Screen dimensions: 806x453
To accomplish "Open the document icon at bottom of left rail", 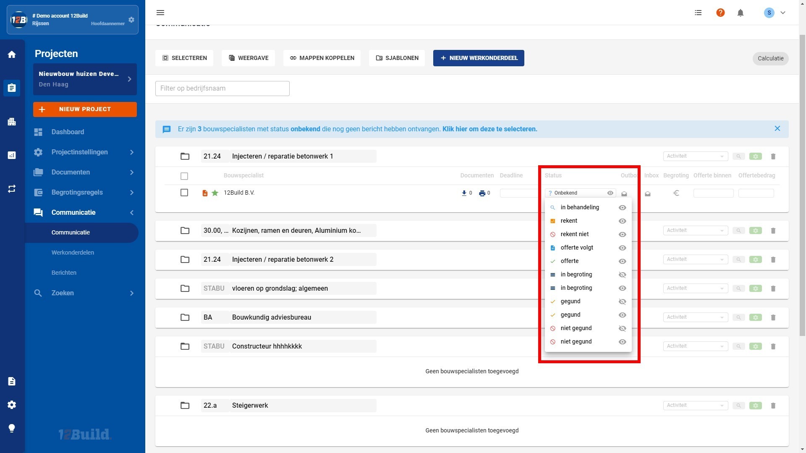I will coord(12,381).
